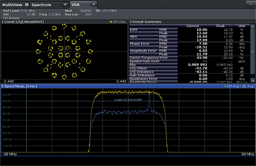Click the Result Summary scrollbar handle

tap(252, 51)
